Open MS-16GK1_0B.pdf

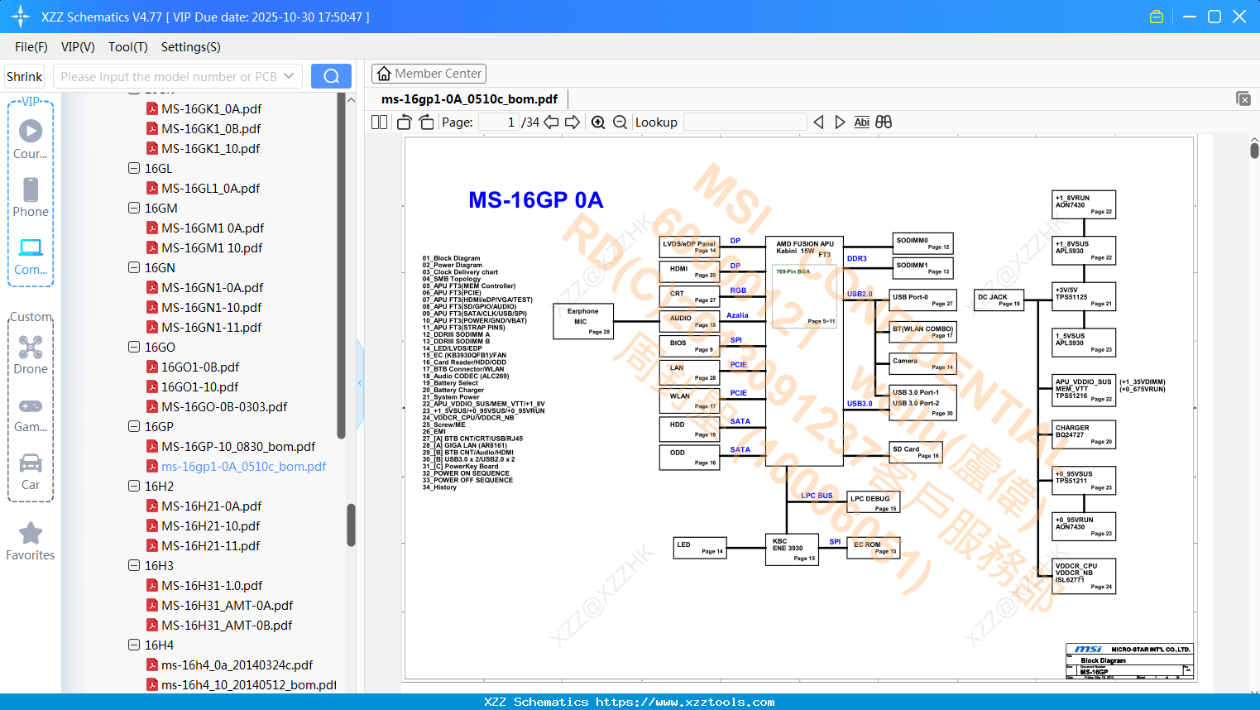click(211, 128)
